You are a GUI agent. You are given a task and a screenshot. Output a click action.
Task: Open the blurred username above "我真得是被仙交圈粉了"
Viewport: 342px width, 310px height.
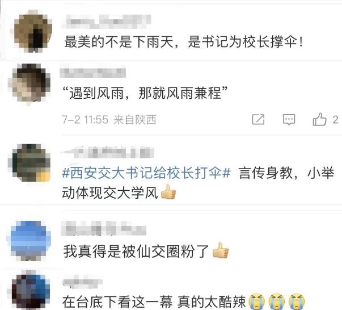[104, 228]
